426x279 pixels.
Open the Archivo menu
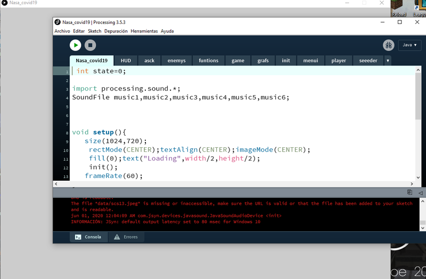62,31
